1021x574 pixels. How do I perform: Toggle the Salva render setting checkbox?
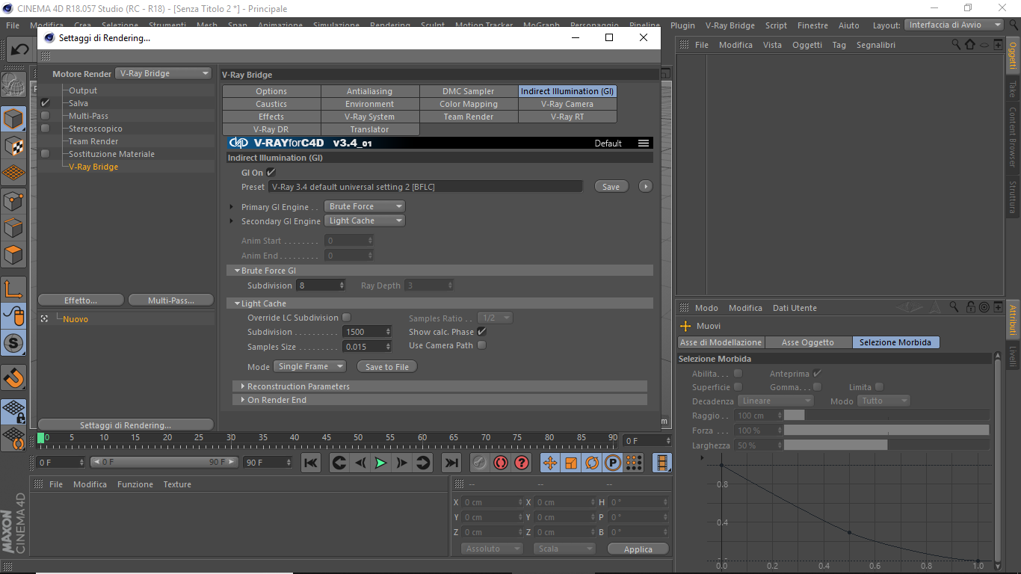click(x=46, y=103)
